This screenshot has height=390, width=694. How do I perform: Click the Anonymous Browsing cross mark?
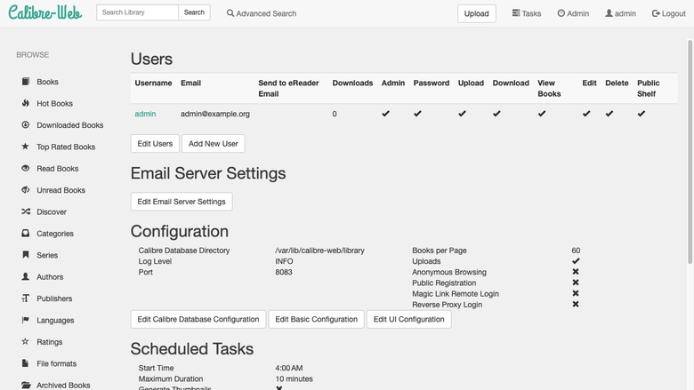tap(576, 272)
